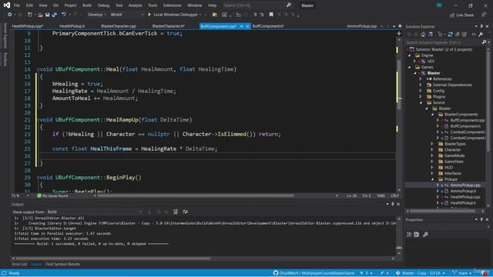The image size is (493, 277).
Task: Collapse the Heal function at line 14
Action: [38, 69]
